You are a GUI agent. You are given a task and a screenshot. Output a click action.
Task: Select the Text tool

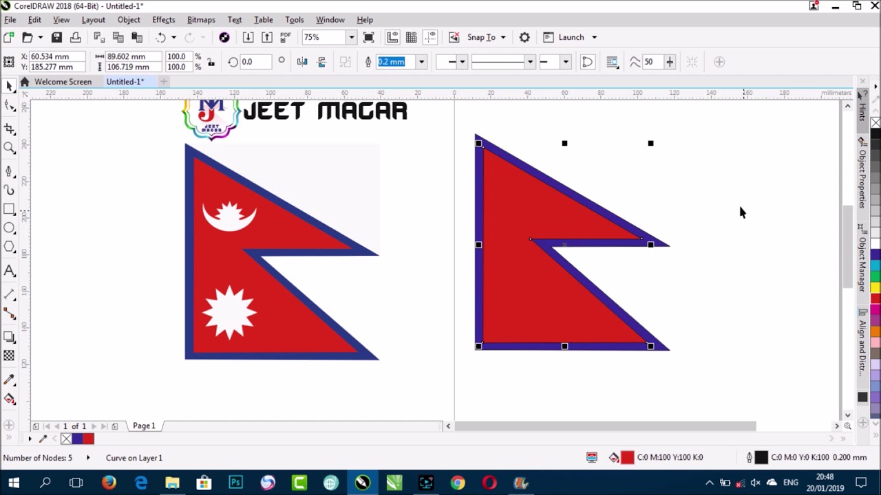[10, 271]
